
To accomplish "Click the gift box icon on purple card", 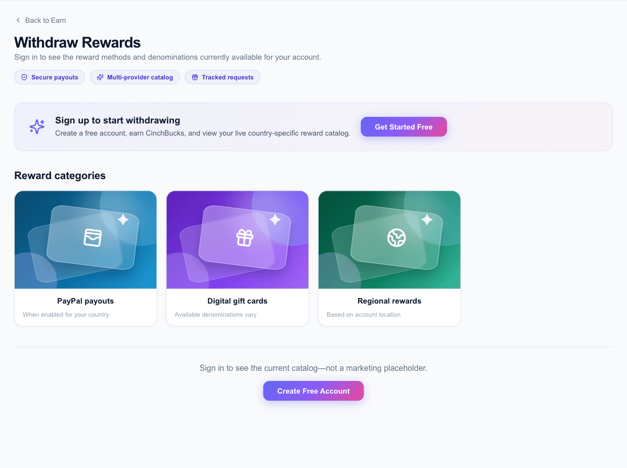I will 245,238.
